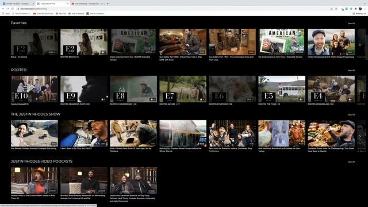Open Chrome three-dot menu
368x207 pixels.
[x=365, y=9]
